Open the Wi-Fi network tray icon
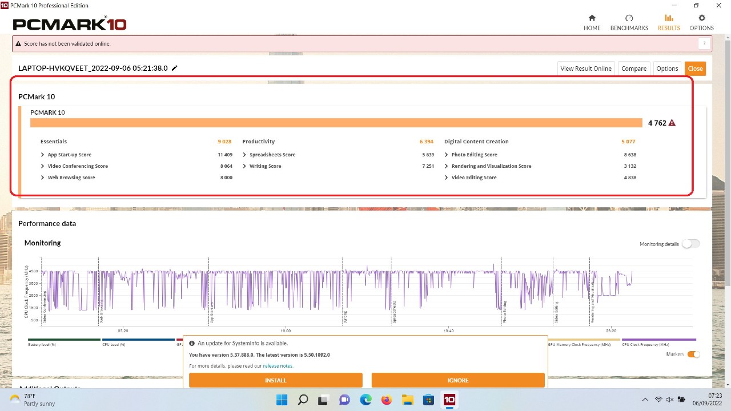The image size is (731, 411). click(x=658, y=400)
